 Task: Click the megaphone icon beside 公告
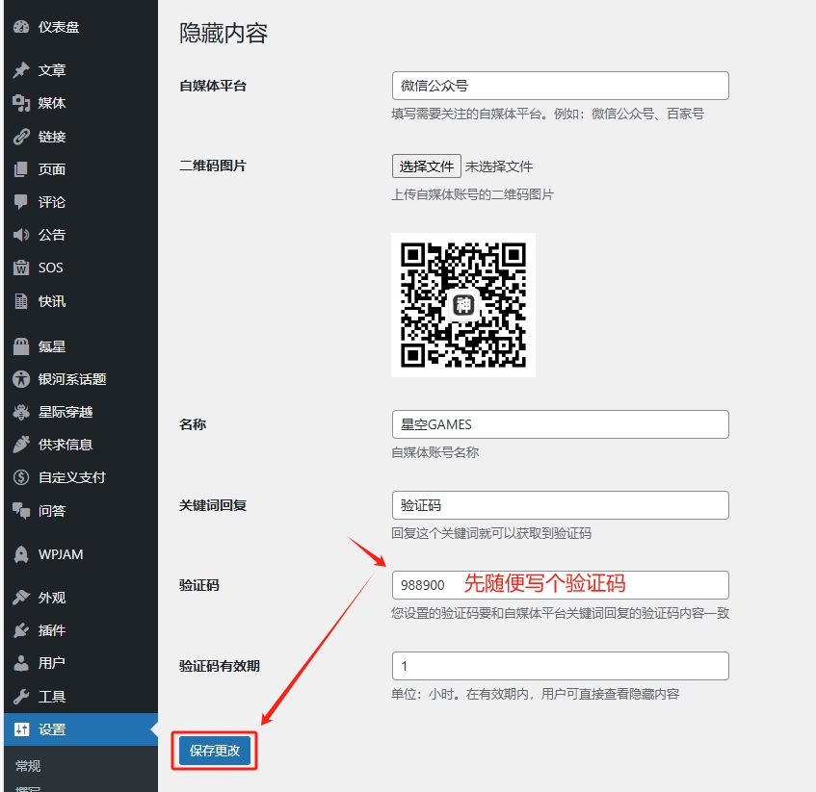pyautogui.click(x=21, y=235)
